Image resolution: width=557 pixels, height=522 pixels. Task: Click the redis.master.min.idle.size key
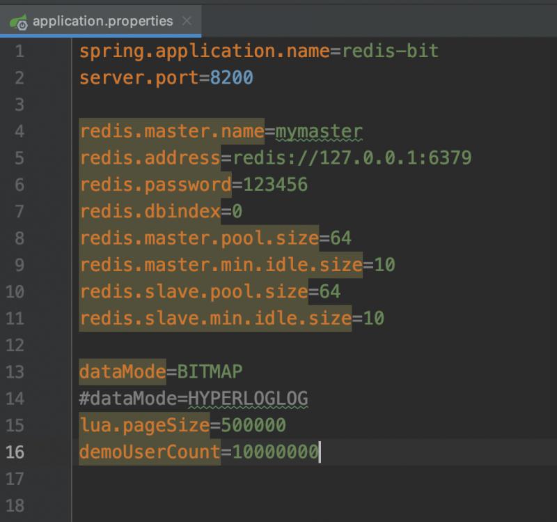tap(221, 265)
